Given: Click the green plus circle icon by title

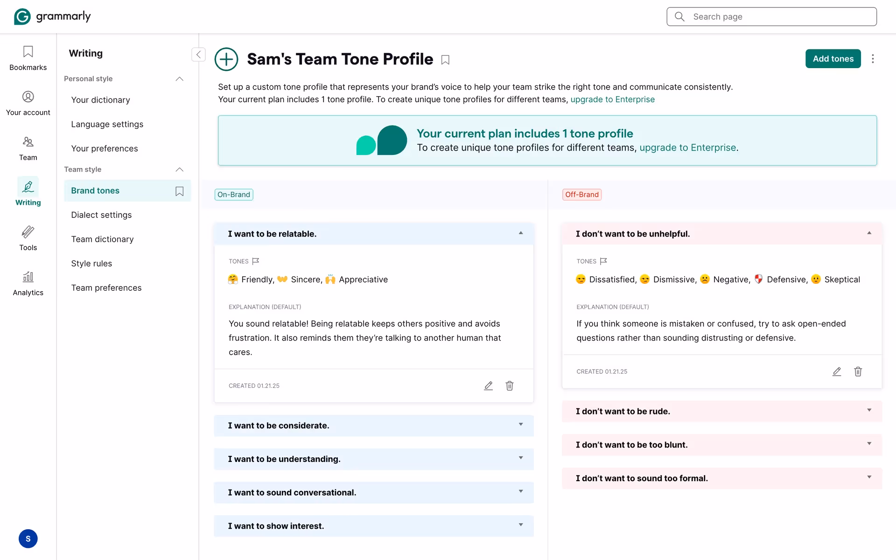Looking at the screenshot, I should coord(226,59).
